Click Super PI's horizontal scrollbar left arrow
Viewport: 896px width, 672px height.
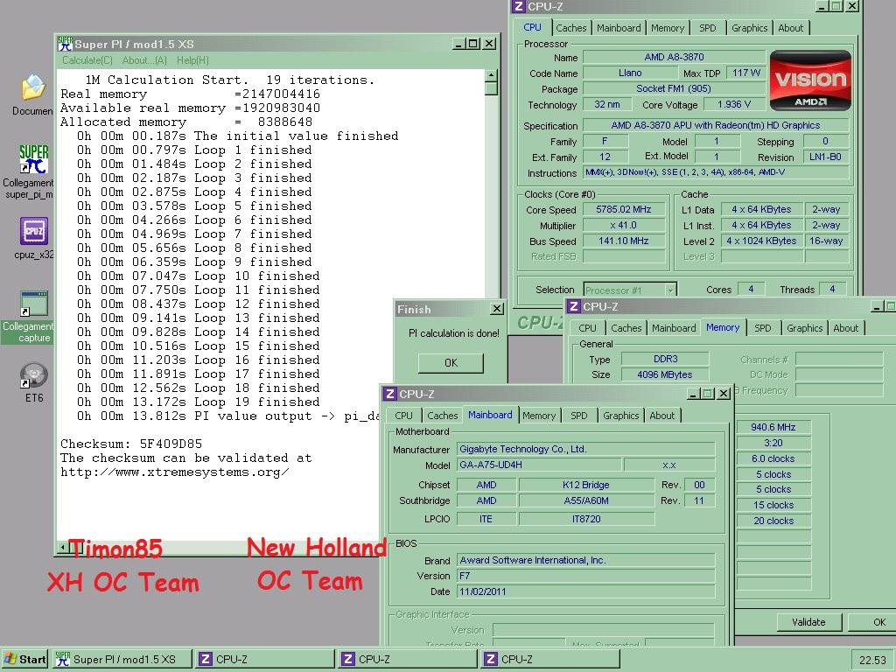pos(62,549)
